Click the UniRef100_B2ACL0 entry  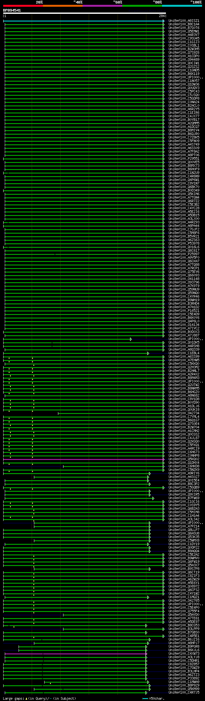184,106
